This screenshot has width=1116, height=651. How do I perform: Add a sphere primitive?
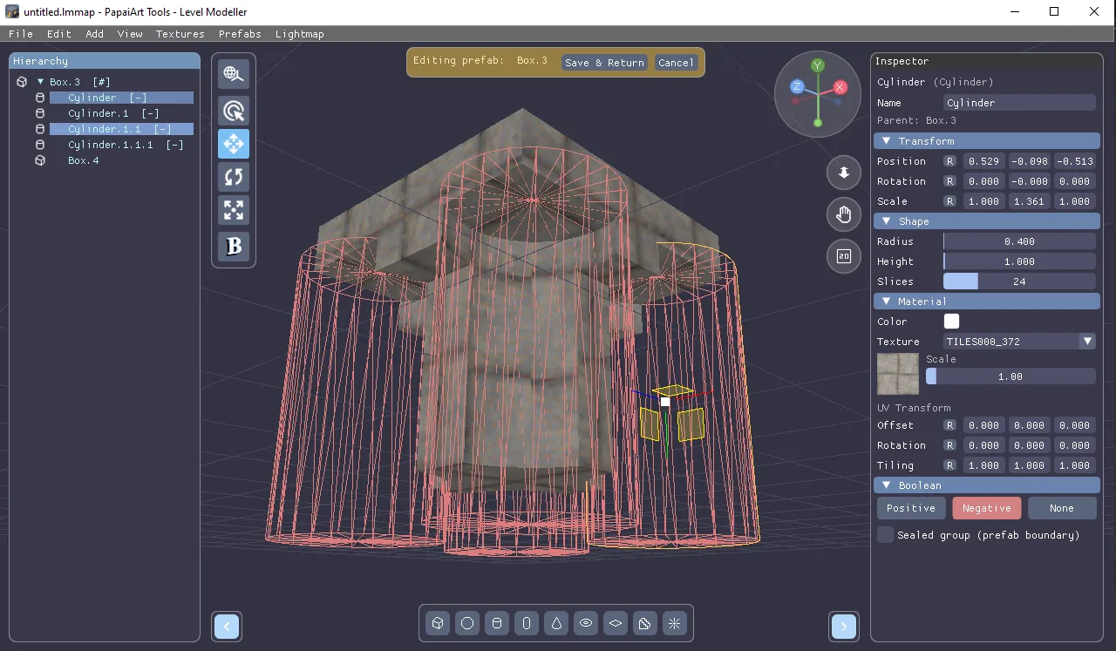[x=467, y=623]
